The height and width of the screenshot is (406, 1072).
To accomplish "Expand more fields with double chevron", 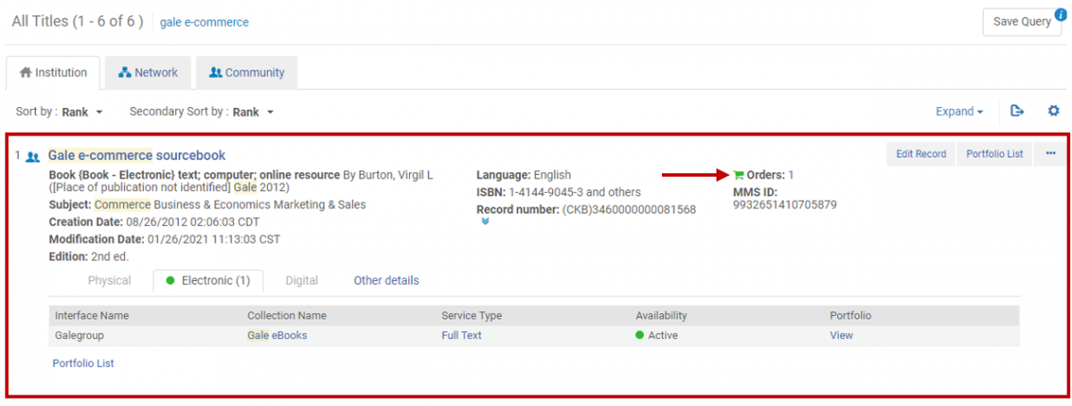I will 485,222.
